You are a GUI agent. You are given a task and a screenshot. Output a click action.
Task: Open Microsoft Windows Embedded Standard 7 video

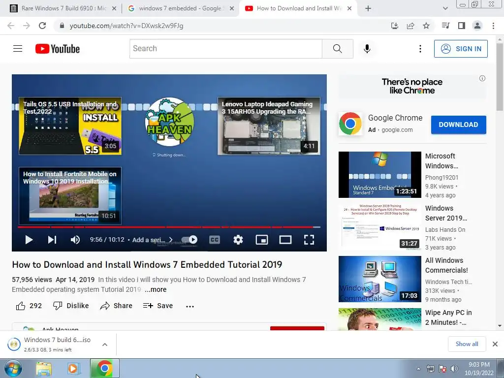(379, 175)
